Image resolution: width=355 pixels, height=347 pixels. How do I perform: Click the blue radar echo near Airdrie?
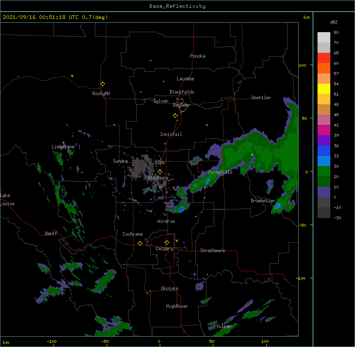click(181, 209)
